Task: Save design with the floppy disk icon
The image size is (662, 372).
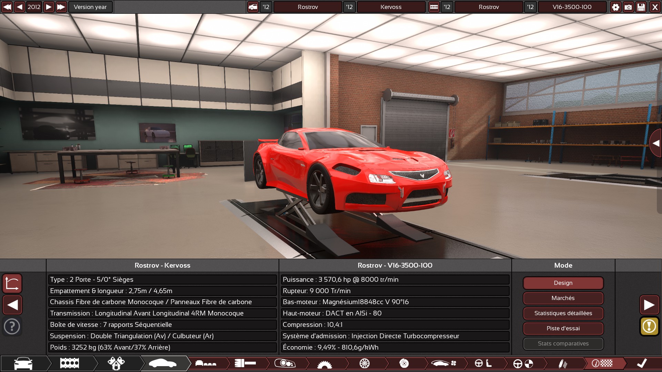Action: pyautogui.click(x=641, y=7)
